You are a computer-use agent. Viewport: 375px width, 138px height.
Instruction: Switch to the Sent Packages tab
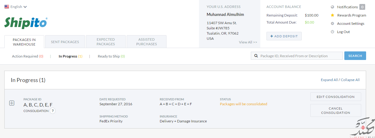[65, 42]
